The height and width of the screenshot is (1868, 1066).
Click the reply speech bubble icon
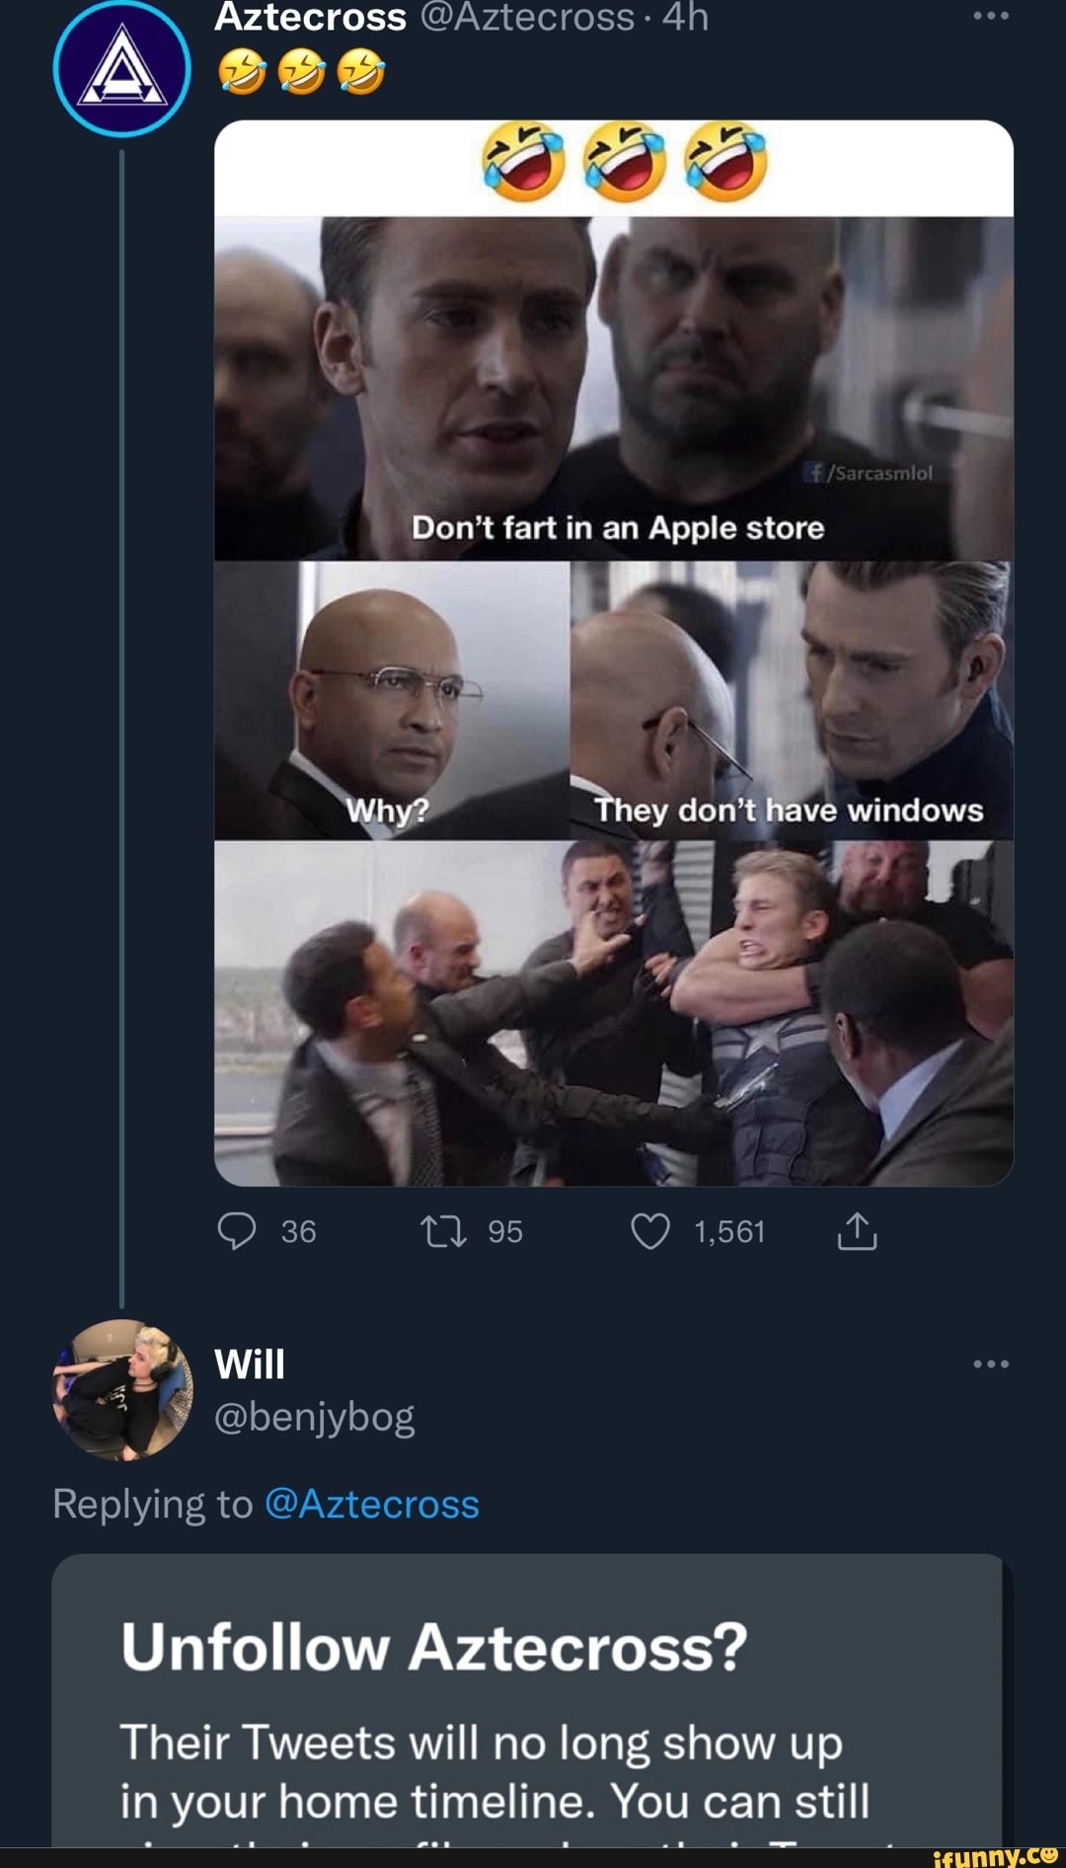[x=237, y=1231]
